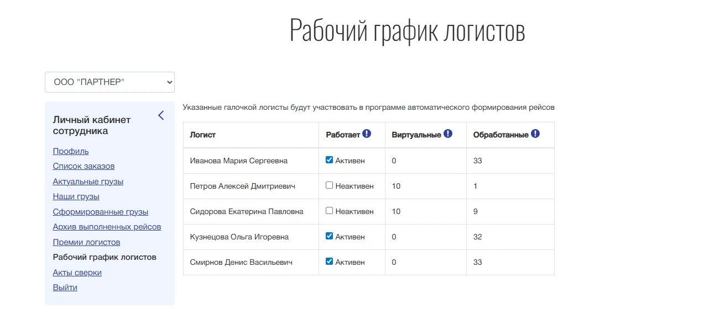Click the Обработанные column header text

[501, 135]
